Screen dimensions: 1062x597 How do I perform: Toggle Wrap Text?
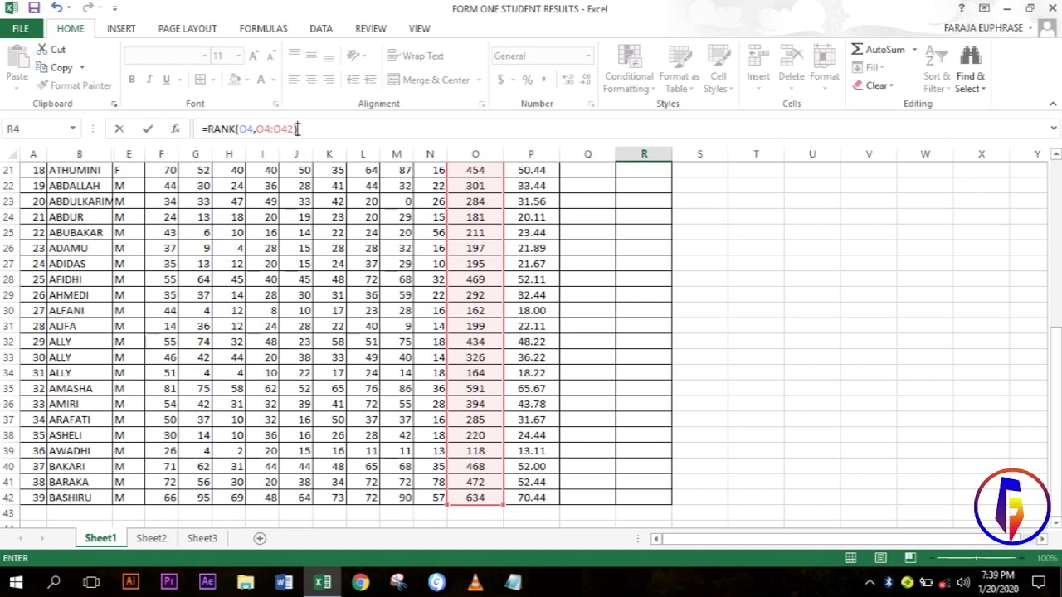tap(416, 56)
